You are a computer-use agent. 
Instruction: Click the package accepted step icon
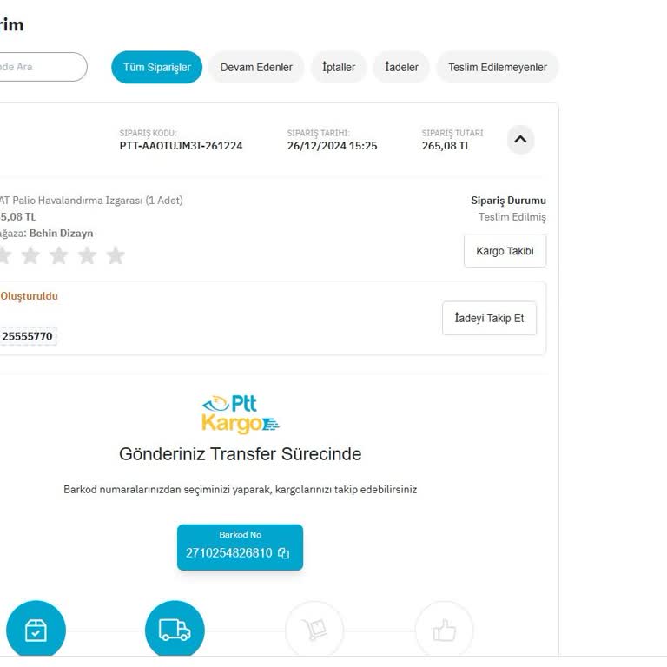(36, 630)
